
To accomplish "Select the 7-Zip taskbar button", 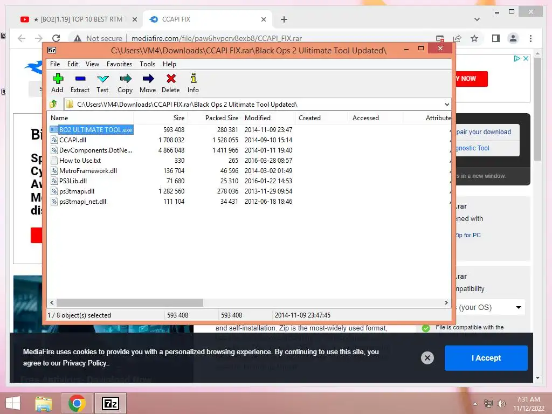I will pos(110,403).
